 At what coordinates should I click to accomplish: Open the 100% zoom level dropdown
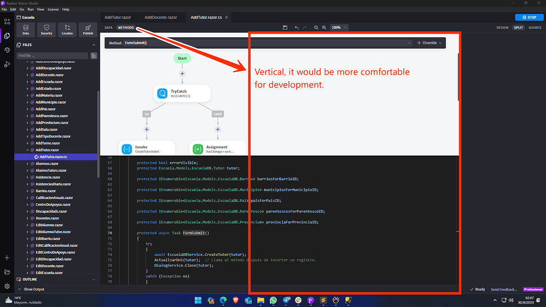339,27
